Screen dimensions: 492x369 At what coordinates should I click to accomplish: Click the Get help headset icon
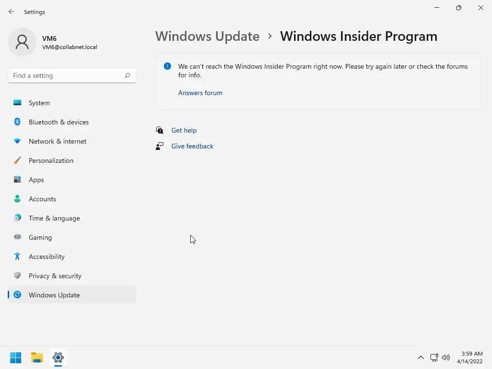[160, 130]
